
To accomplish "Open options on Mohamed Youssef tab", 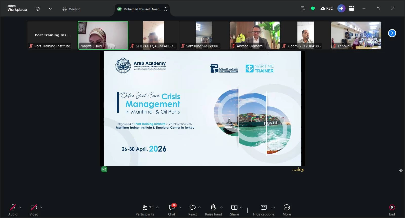I will (166, 9).
